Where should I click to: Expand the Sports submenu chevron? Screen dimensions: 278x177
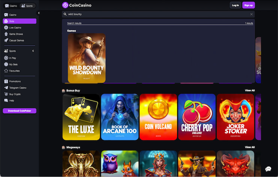click(33, 51)
